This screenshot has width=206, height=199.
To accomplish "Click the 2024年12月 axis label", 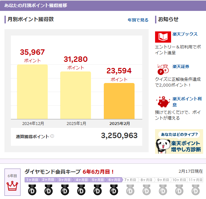I will click(33, 124).
